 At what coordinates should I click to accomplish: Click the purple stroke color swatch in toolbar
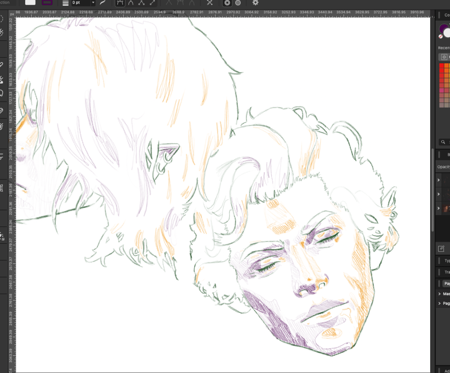tap(47, 3)
